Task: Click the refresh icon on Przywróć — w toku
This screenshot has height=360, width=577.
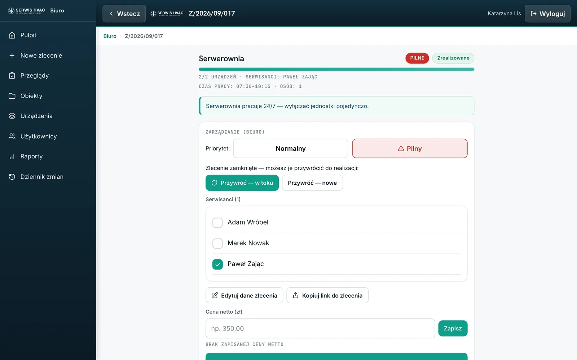Action: [x=214, y=183]
